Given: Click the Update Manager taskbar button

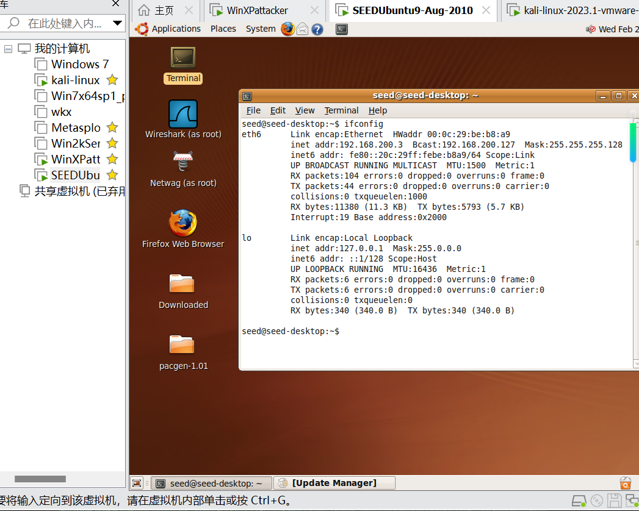Looking at the screenshot, I should click(334, 483).
